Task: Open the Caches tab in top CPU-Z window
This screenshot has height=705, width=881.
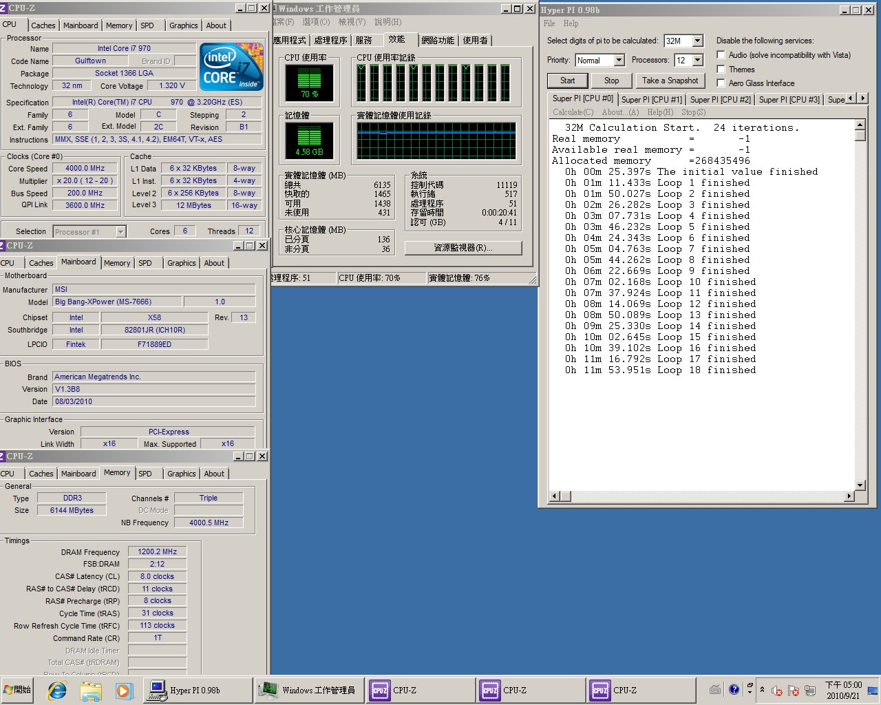Action: pos(43,25)
